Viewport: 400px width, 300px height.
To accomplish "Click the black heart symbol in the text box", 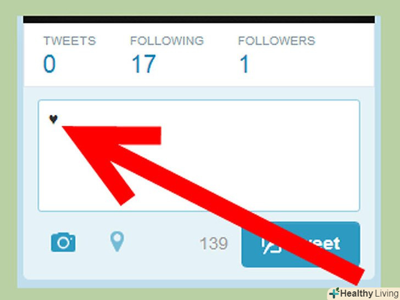I will click(x=53, y=119).
